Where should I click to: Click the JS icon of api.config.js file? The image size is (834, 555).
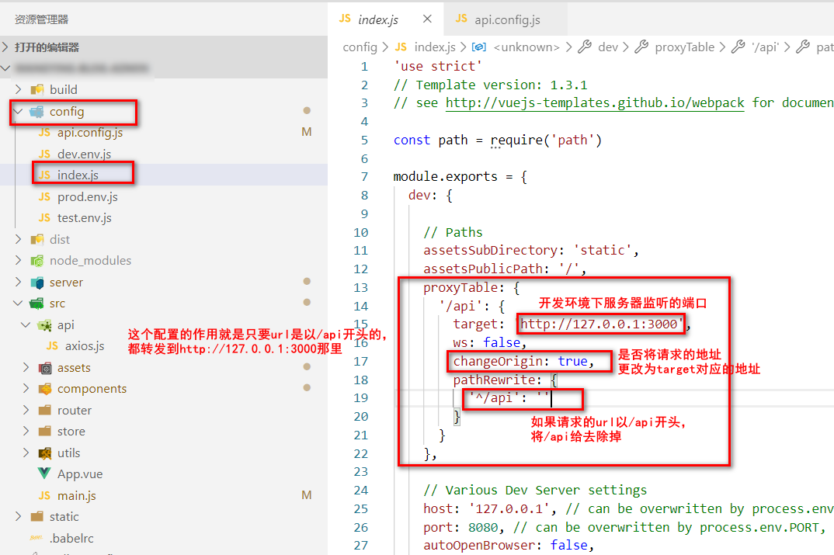point(45,133)
